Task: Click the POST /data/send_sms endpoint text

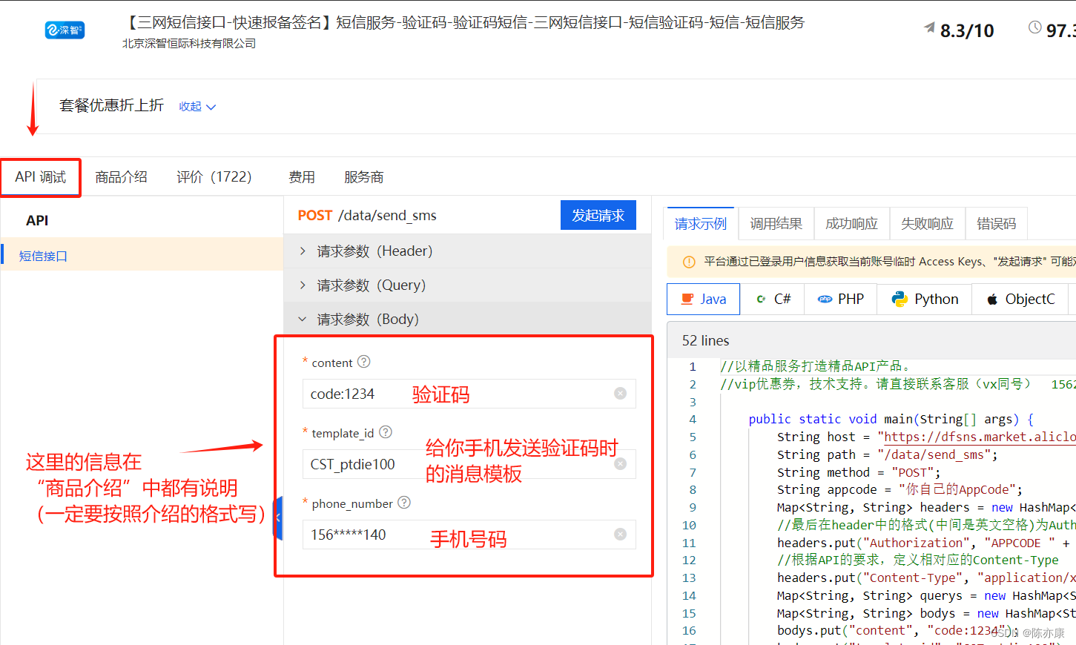Action: (367, 215)
